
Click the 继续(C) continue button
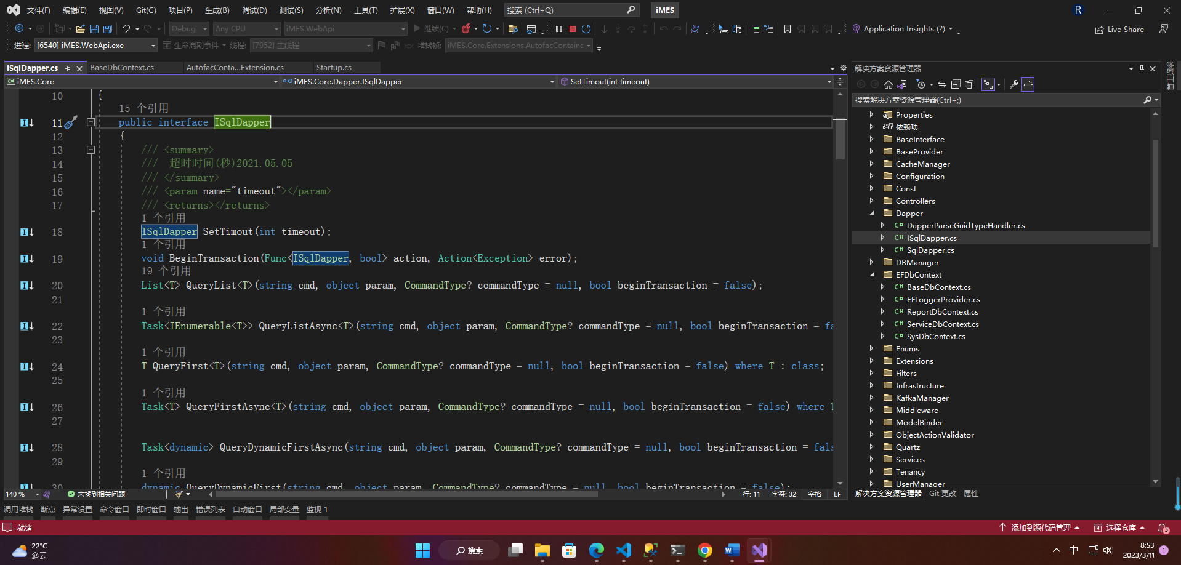(x=430, y=28)
